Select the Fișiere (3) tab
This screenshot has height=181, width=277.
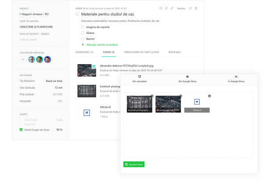click(x=109, y=52)
